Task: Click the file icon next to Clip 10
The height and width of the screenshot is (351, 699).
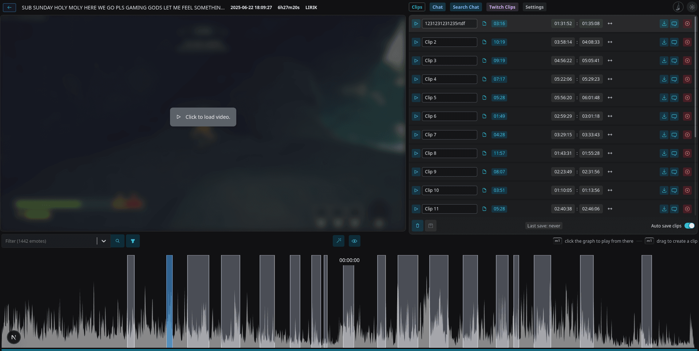Action: [x=484, y=190]
